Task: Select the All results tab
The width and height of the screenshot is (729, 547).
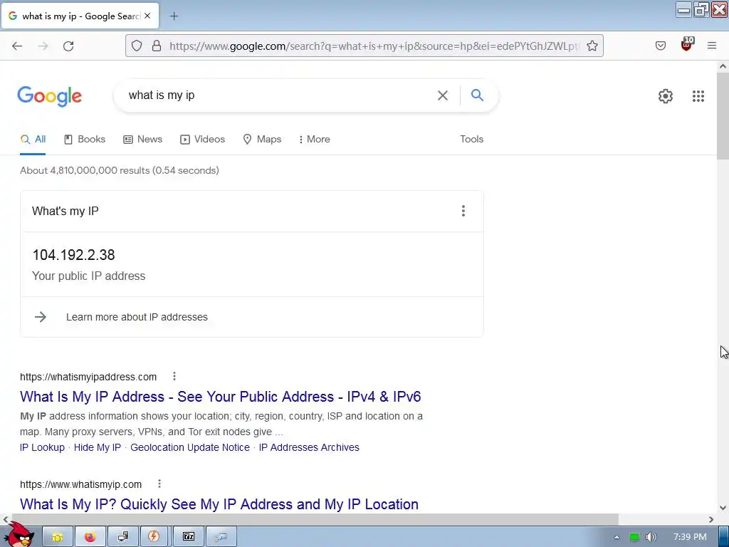Action: [x=33, y=139]
